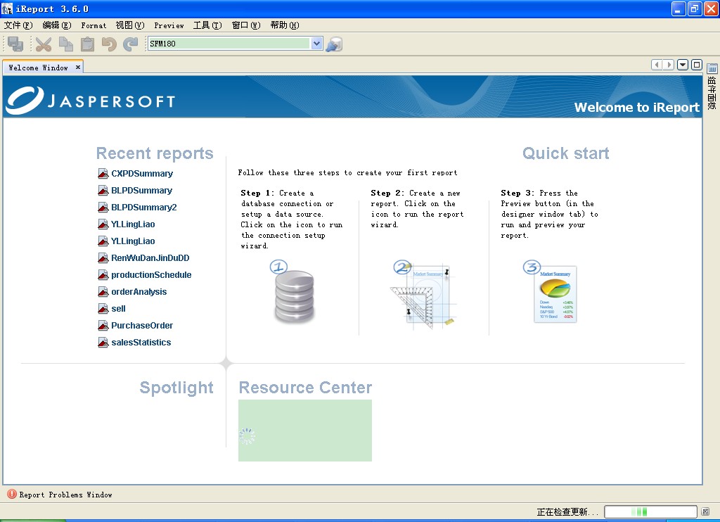Click the Jaspersoft logo in banner
Viewport: 720px width, 522px height.
(91, 100)
